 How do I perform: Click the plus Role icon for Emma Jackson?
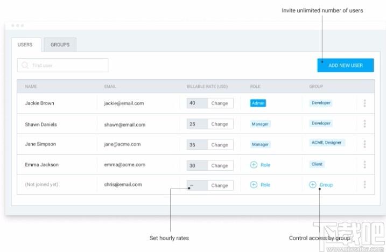pyautogui.click(x=254, y=165)
